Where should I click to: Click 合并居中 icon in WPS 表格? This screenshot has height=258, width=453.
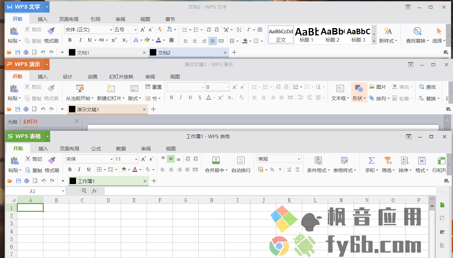pos(216,160)
